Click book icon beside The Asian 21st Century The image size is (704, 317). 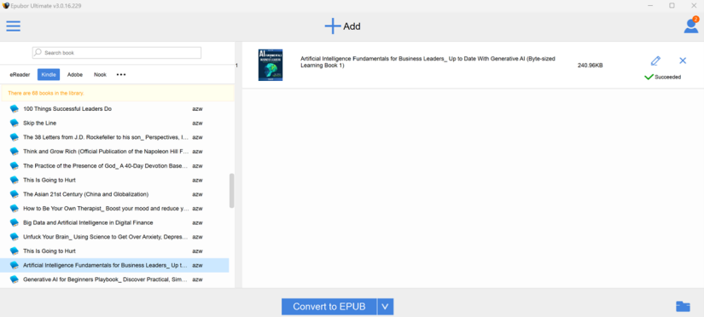click(x=15, y=194)
